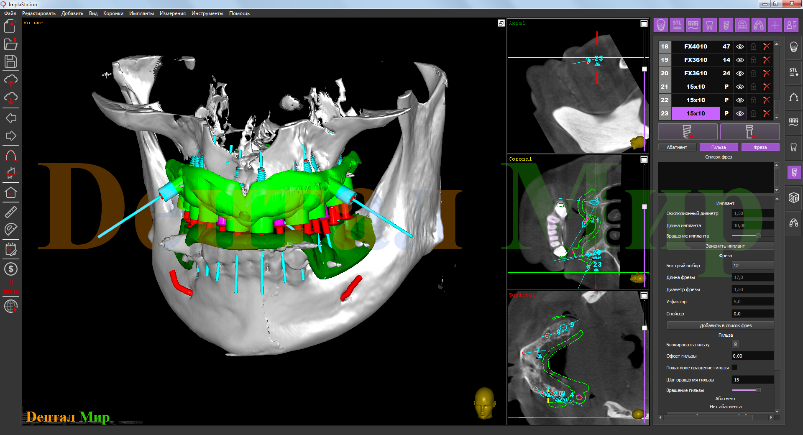
Task: Adjust Axial view slice slider handle
Action: [x=644, y=69]
